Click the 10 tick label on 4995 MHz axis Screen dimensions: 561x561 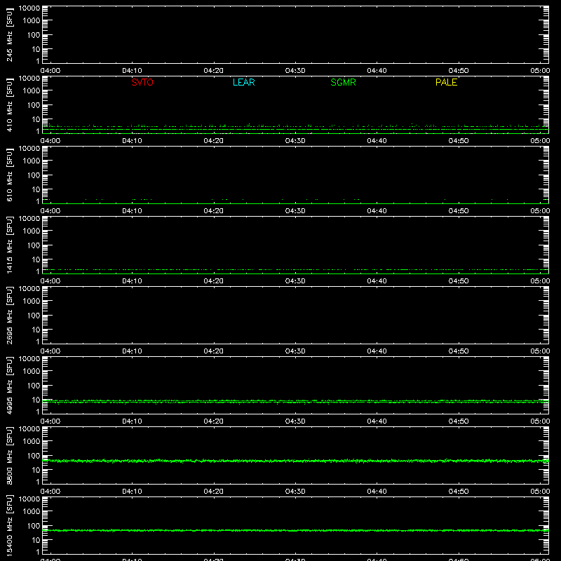[x=36, y=400]
